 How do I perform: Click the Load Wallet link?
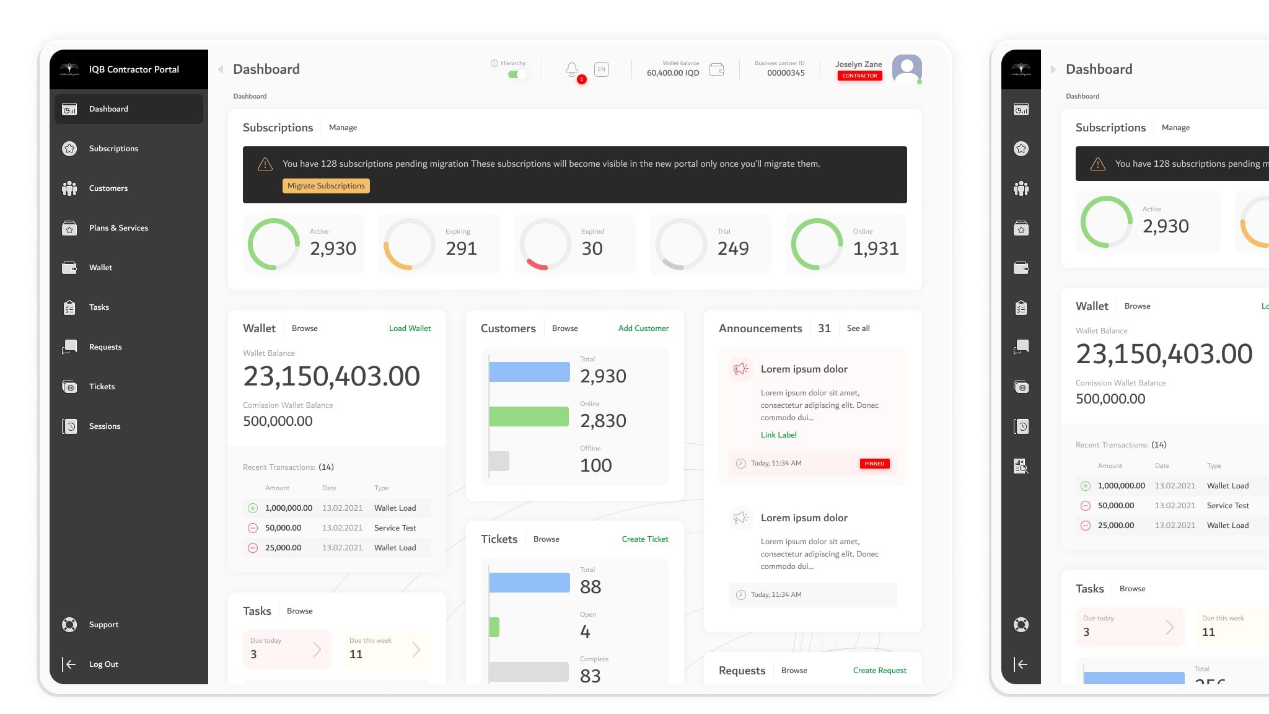(410, 328)
